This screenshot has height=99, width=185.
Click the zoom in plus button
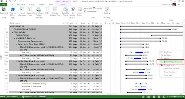183,97
